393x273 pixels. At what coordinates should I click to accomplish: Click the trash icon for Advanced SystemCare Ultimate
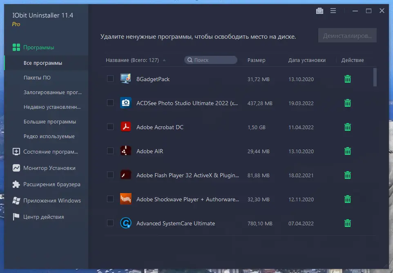click(x=347, y=223)
